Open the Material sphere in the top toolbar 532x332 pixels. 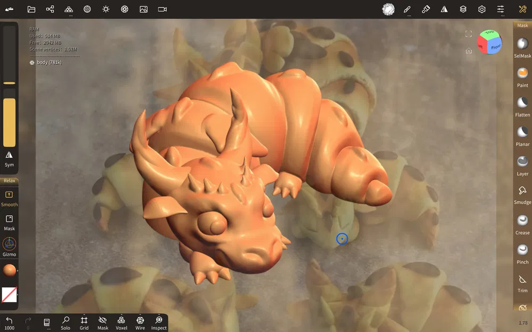click(388, 9)
